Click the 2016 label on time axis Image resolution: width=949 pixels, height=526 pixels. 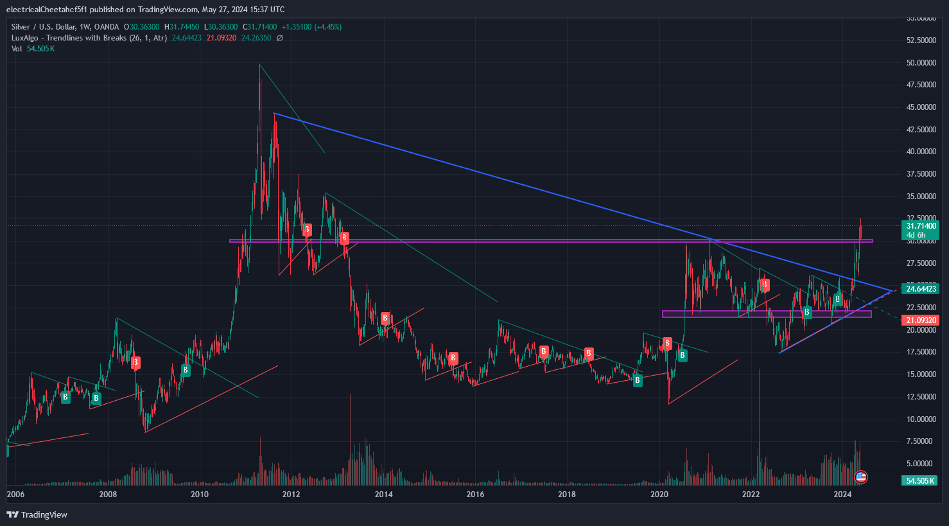475,494
